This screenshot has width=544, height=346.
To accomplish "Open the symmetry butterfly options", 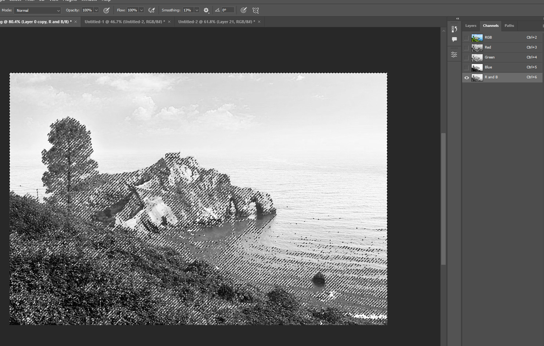I will [x=256, y=10].
